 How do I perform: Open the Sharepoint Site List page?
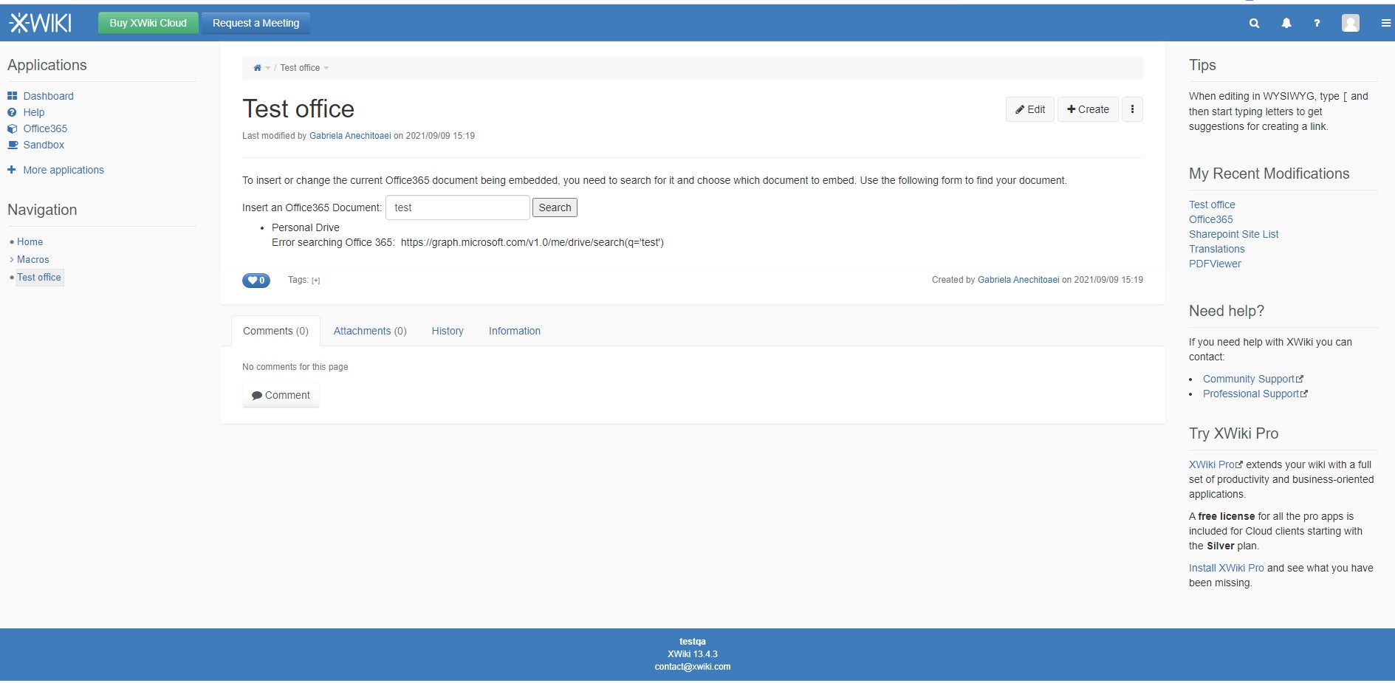[x=1233, y=234]
